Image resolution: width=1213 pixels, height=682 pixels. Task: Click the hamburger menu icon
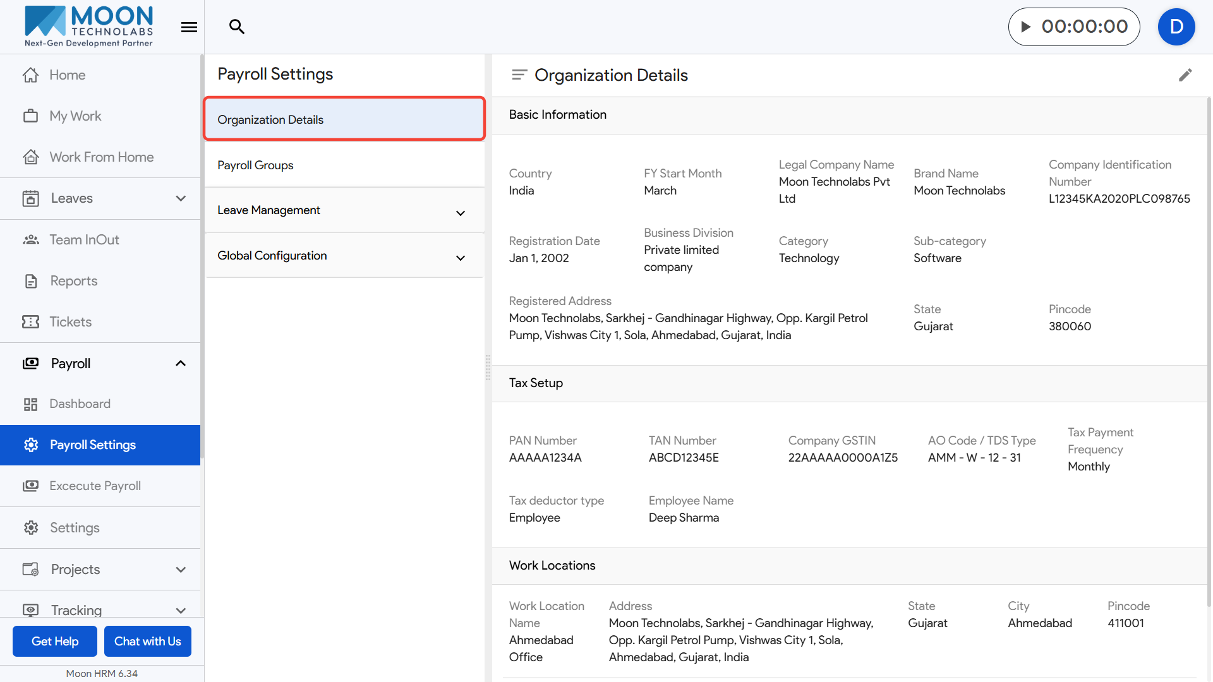189,27
